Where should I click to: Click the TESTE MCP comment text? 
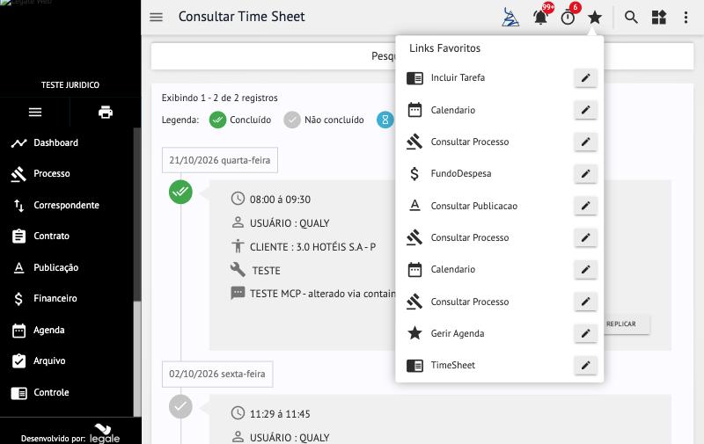click(x=322, y=294)
